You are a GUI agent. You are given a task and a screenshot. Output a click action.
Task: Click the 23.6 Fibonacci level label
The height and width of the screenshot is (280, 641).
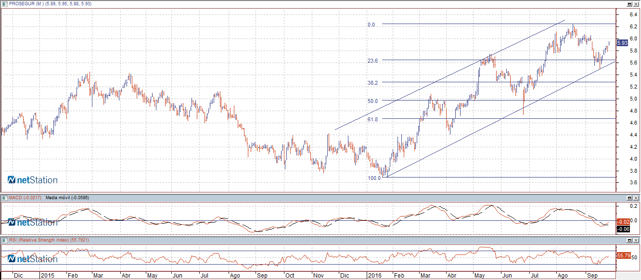point(372,61)
